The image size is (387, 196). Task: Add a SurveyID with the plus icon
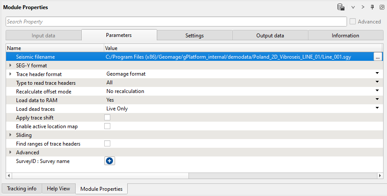tap(109, 161)
